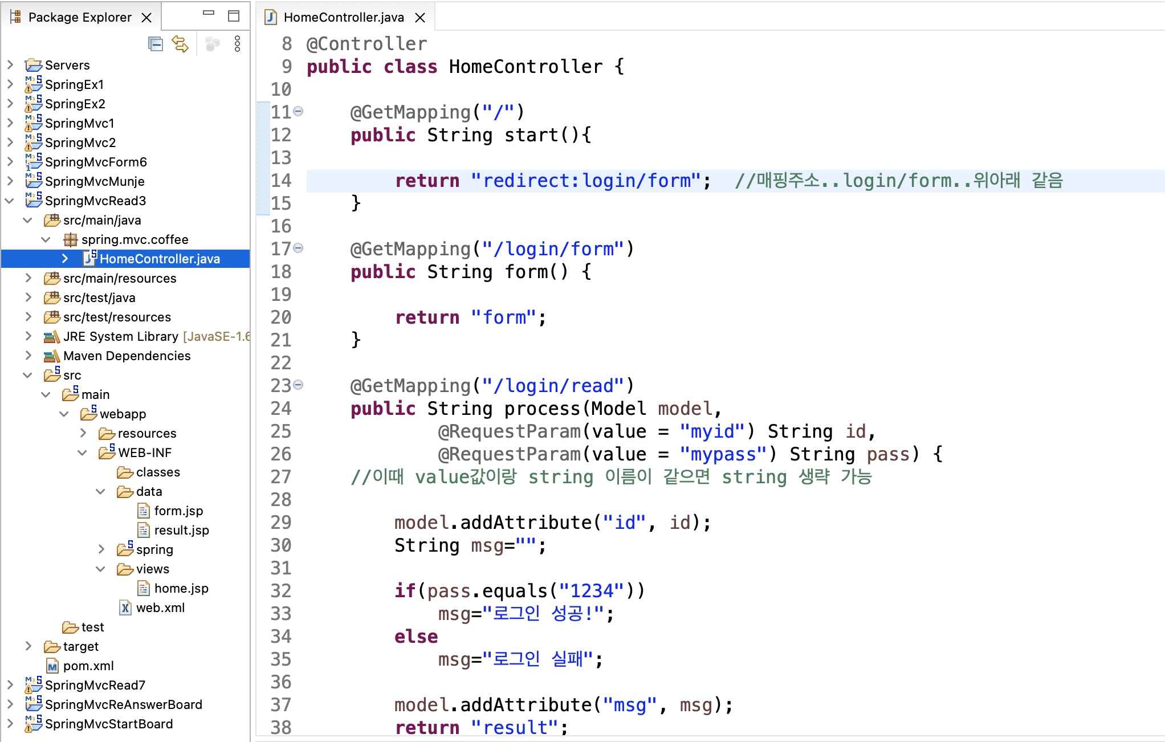The image size is (1165, 742).
Task: Toggle the Link with Editor icon
Action: (180, 44)
